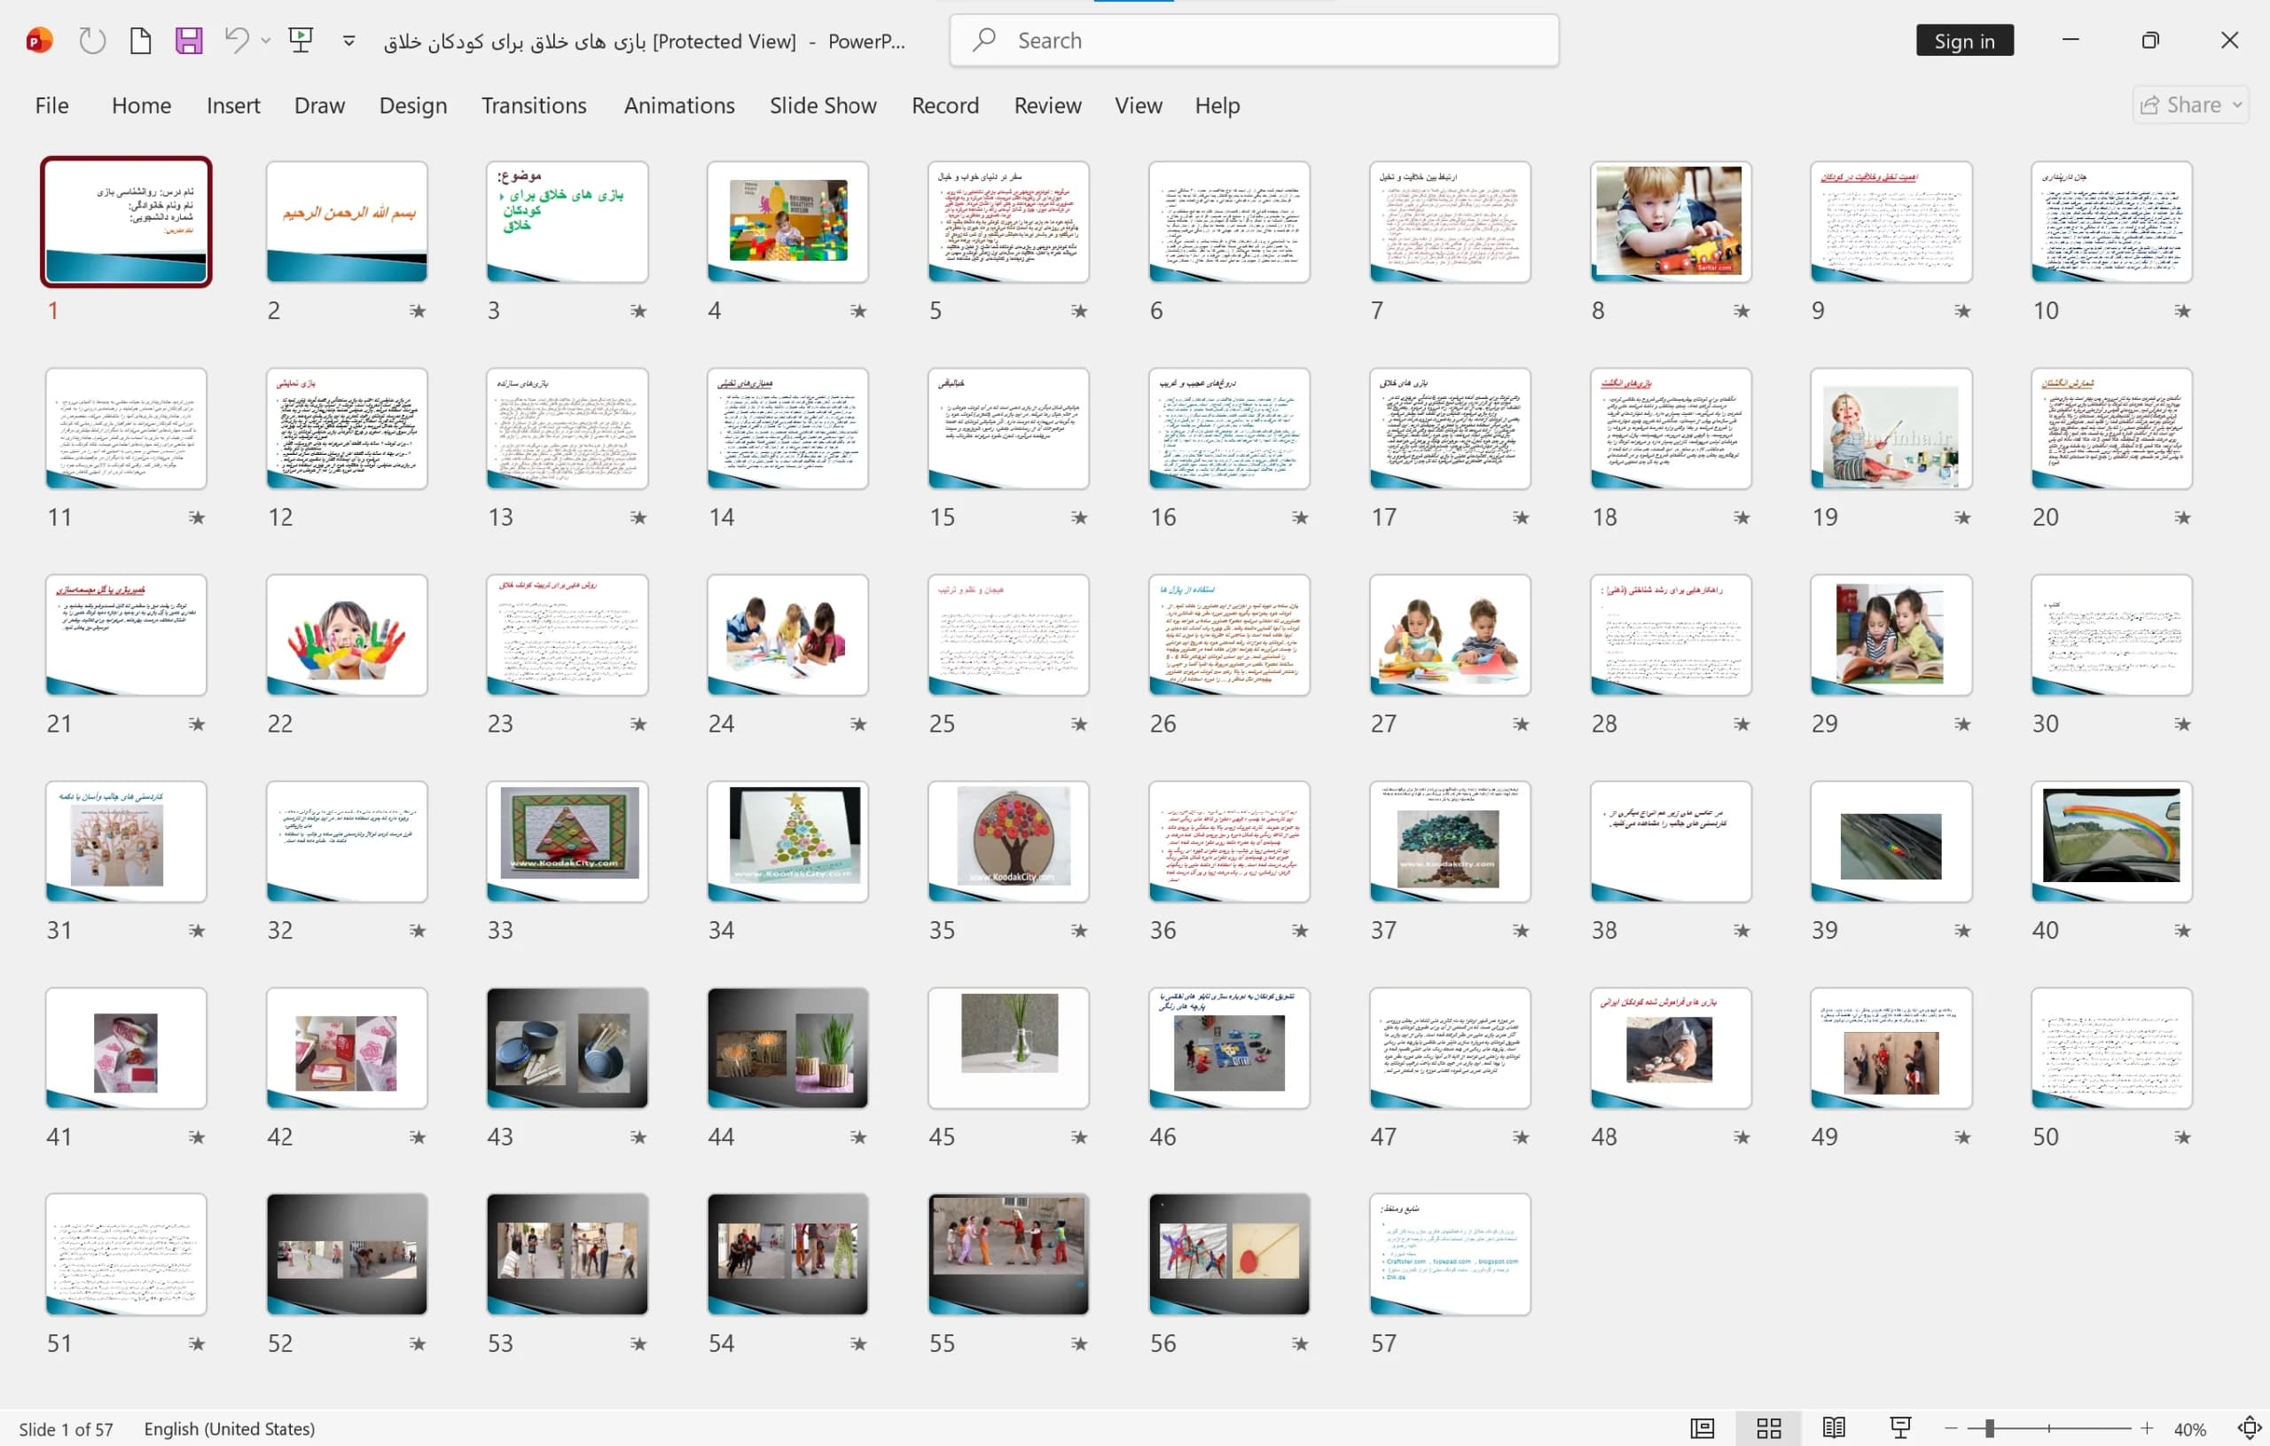Open the File menu

51,106
